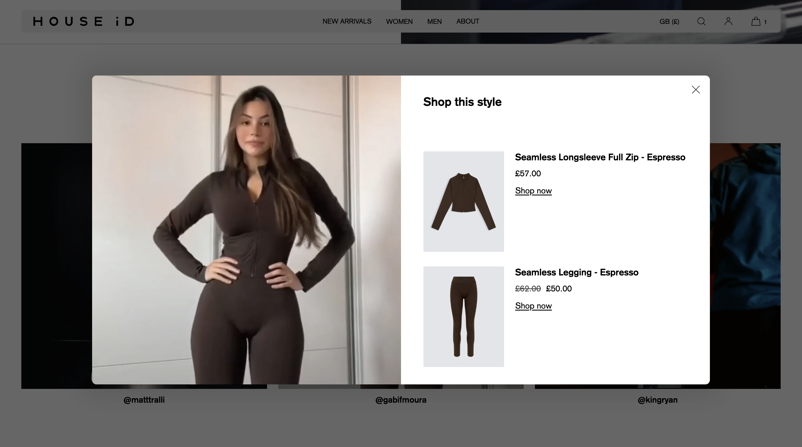Click the user account icon

(728, 21)
